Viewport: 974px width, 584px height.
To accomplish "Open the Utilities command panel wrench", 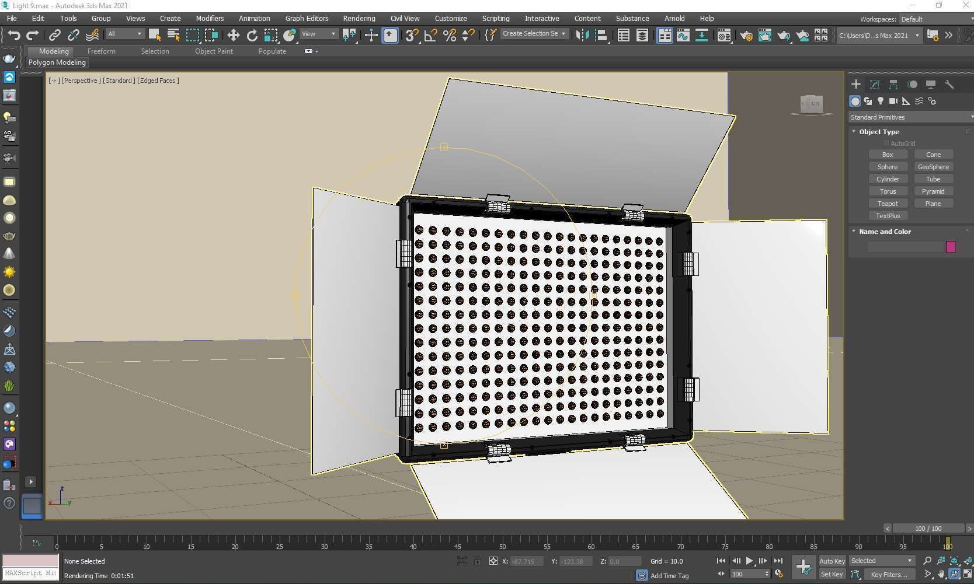I will point(949,85).
